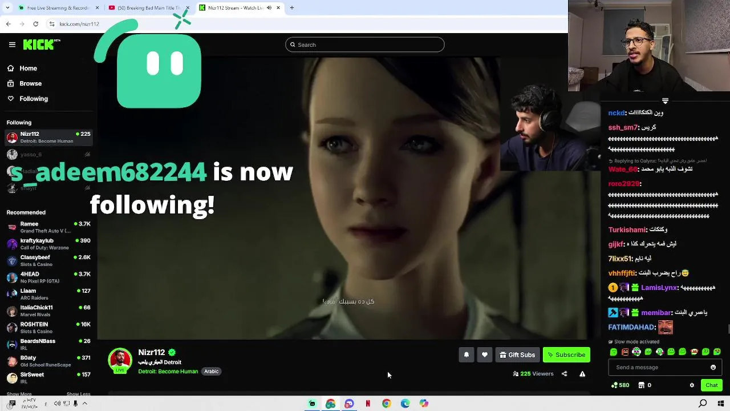
Task: Click the Subscribe button
Action: click(x=566, y=355)
